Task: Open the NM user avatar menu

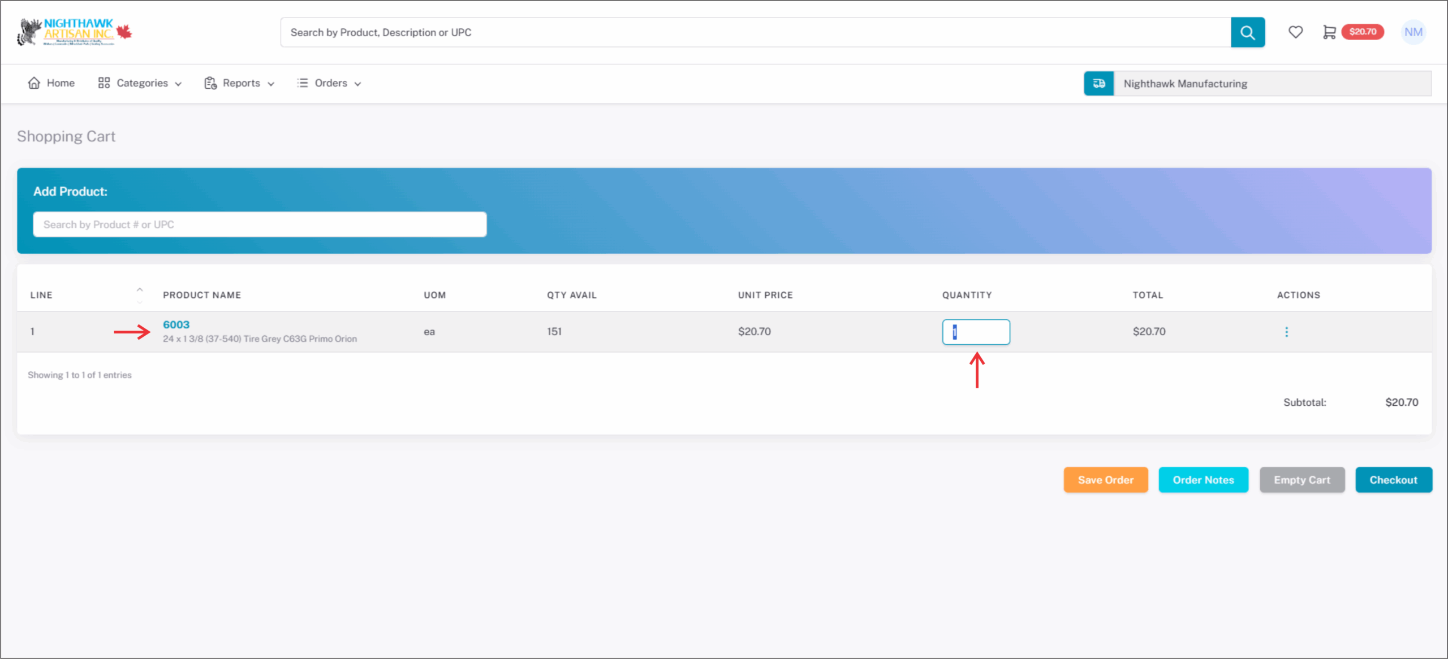Action: click(x=1413, y=32)
